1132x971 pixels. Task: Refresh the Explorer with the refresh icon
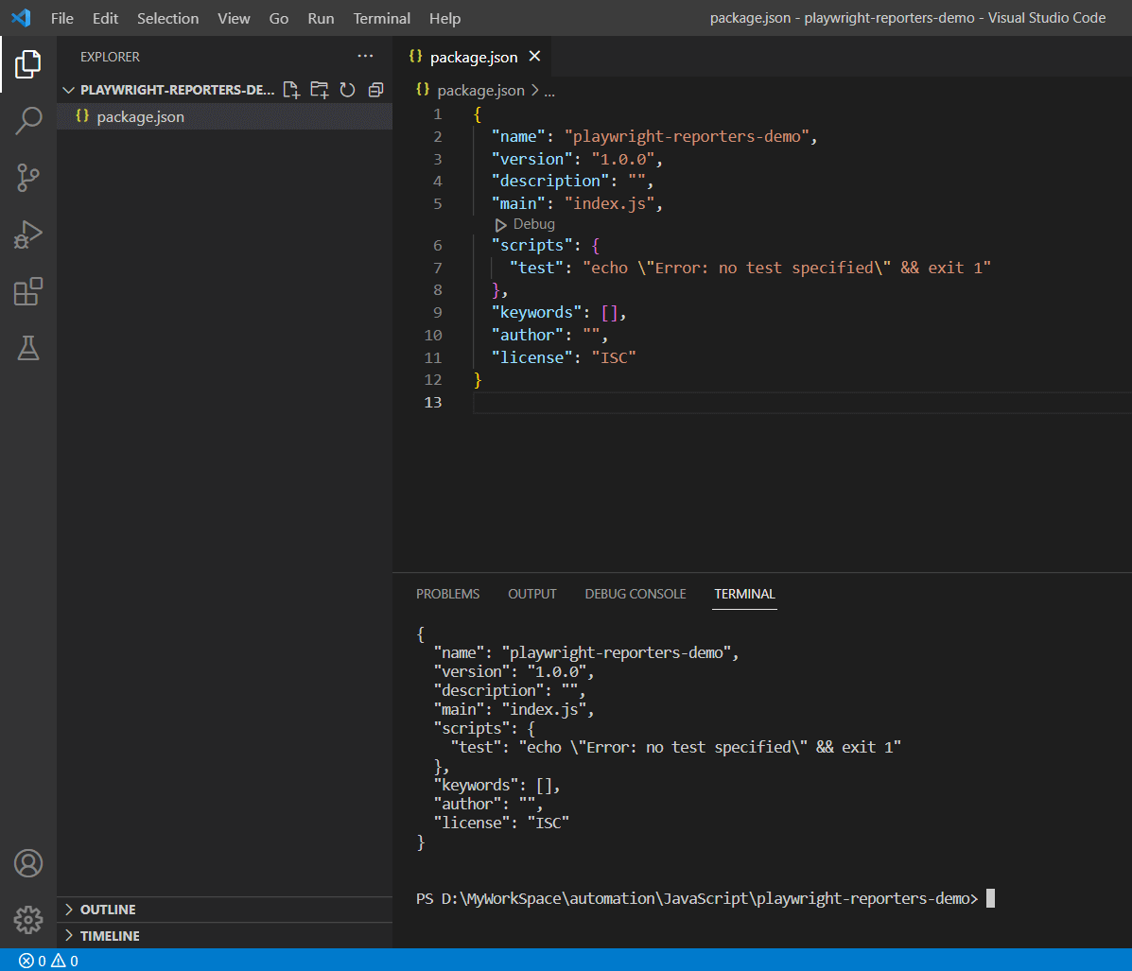[347, 89]
